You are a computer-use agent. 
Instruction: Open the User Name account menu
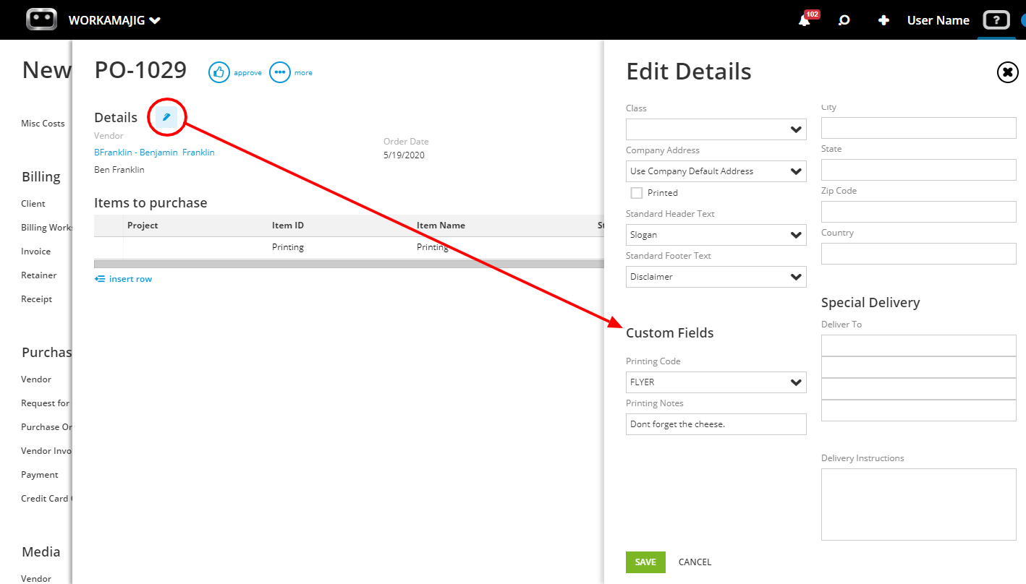pos(938,20)
